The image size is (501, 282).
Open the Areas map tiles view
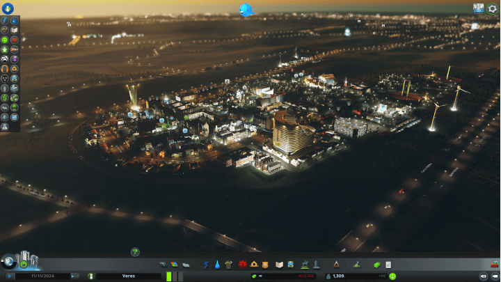point(479,8)
